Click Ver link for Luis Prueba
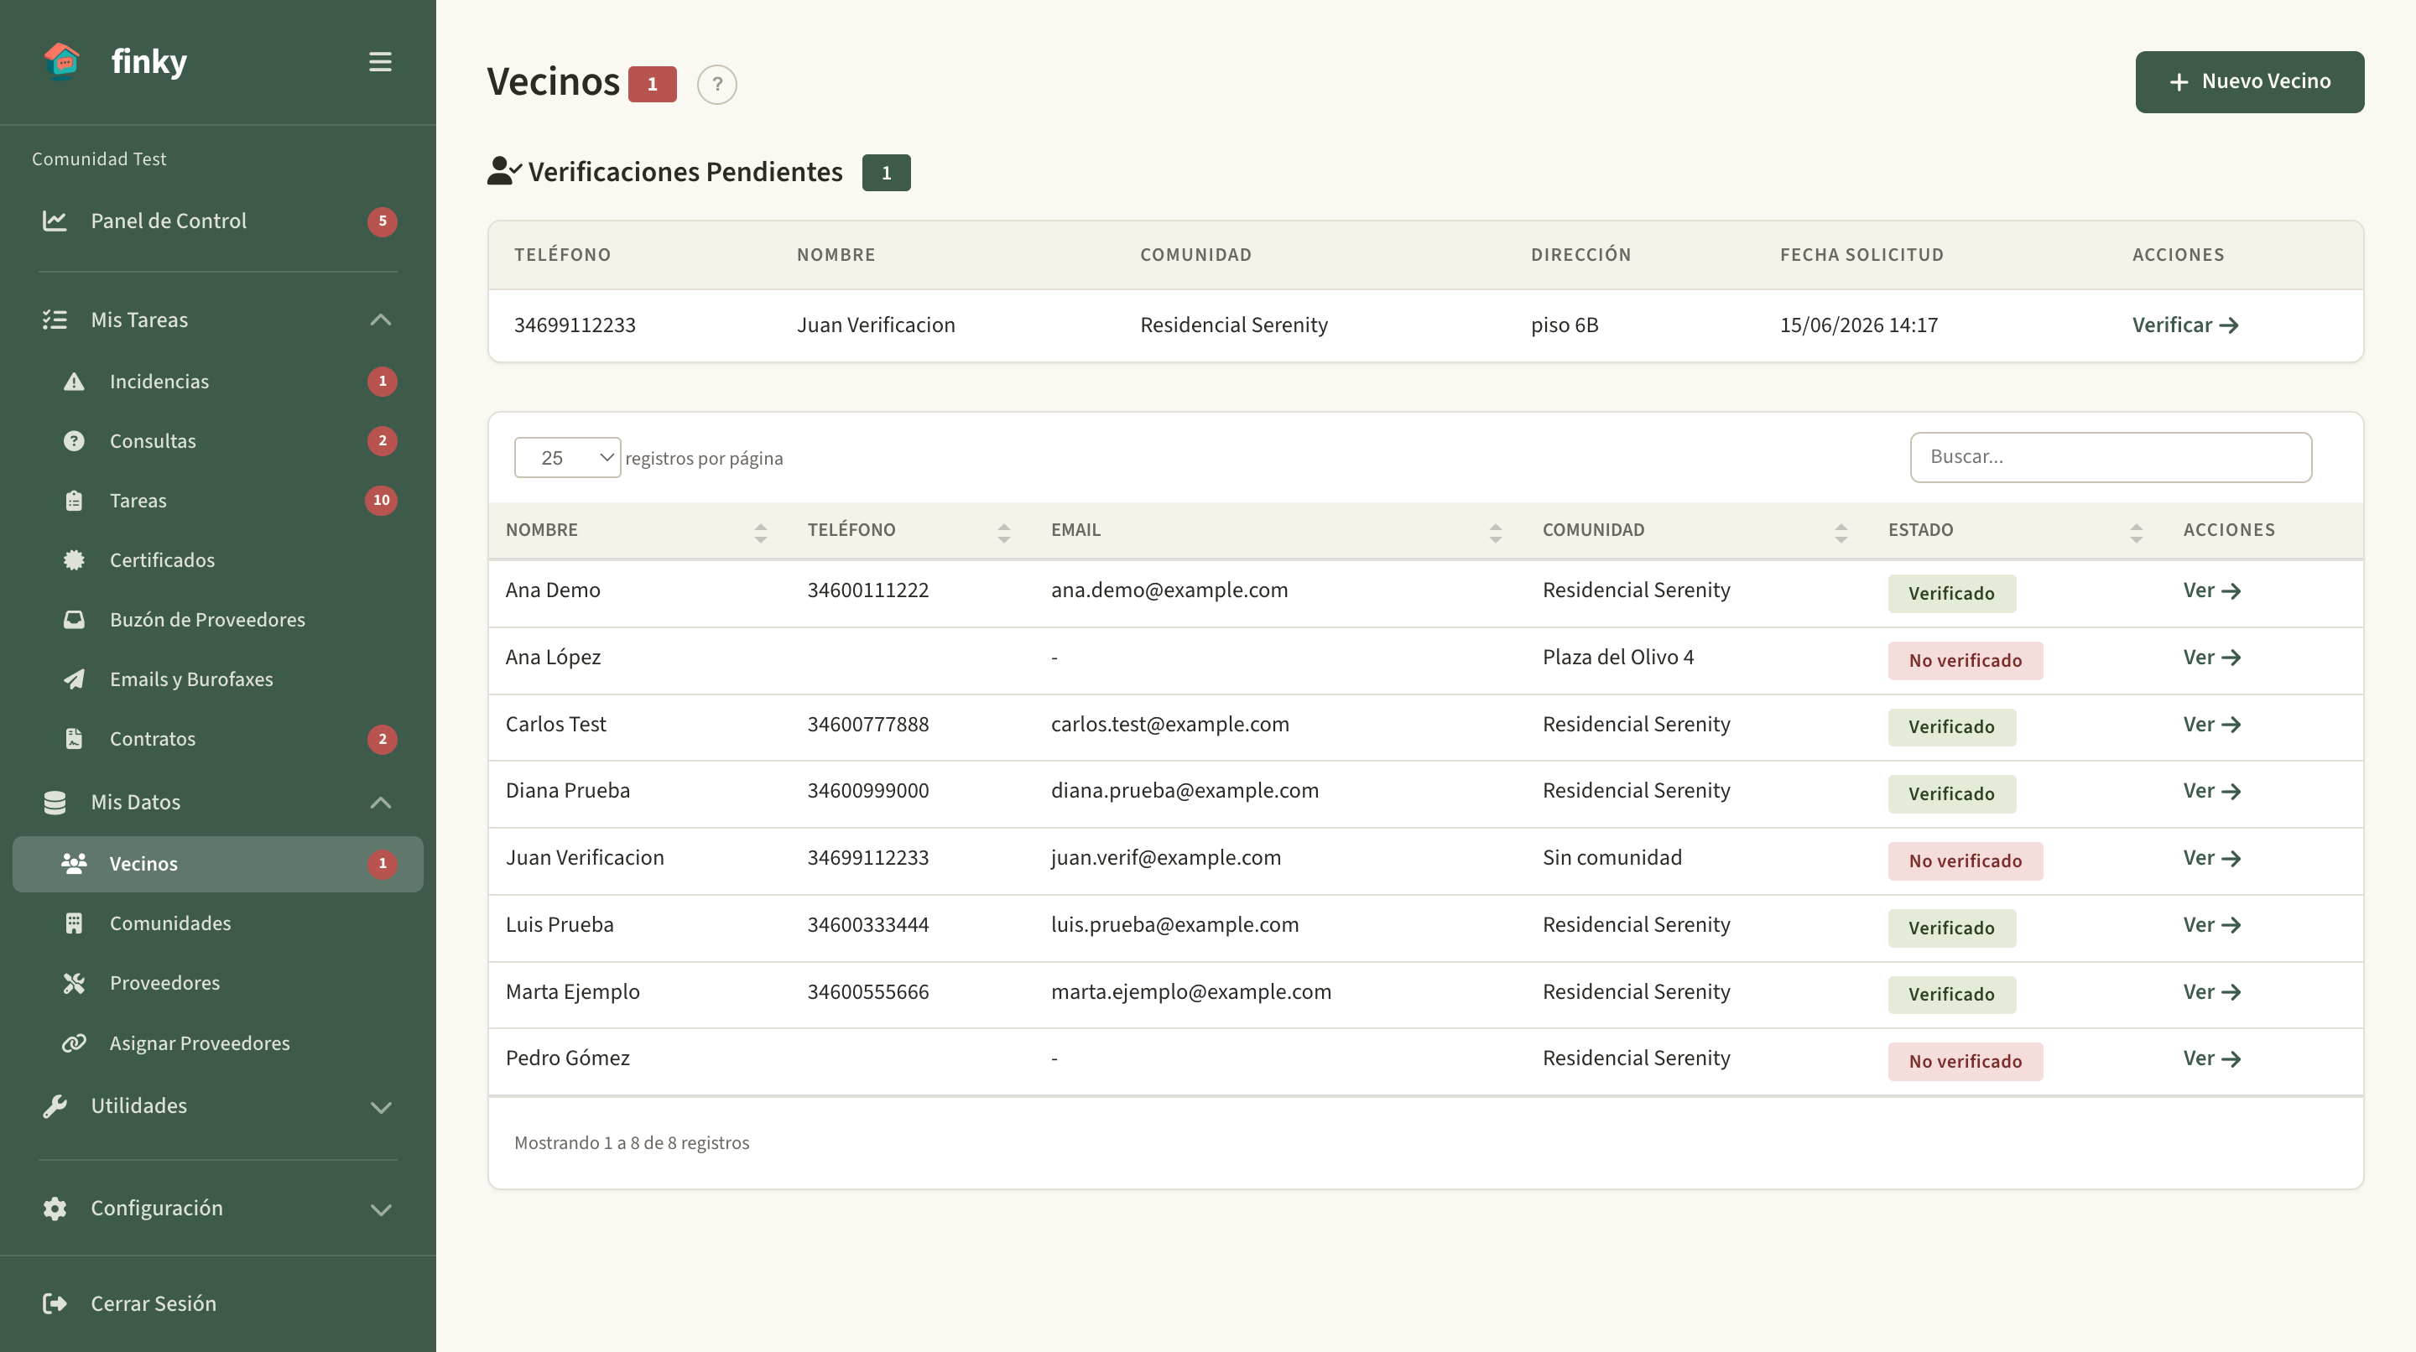This screenshot has height=1352, width=2416. pyautogui.click(x=2211, y=925)
